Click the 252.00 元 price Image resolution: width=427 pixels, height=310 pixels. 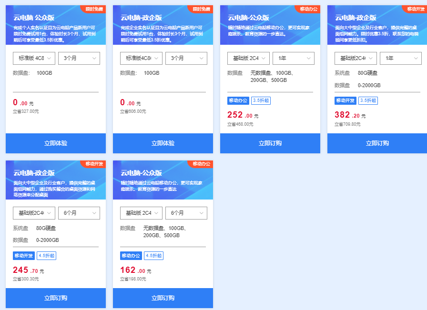click(x=243, y=115)
